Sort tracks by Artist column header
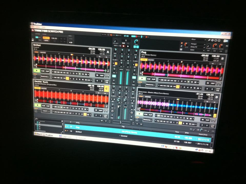This screenshot has width=246, height=184. pyautogui.click(x=77, y=123)
